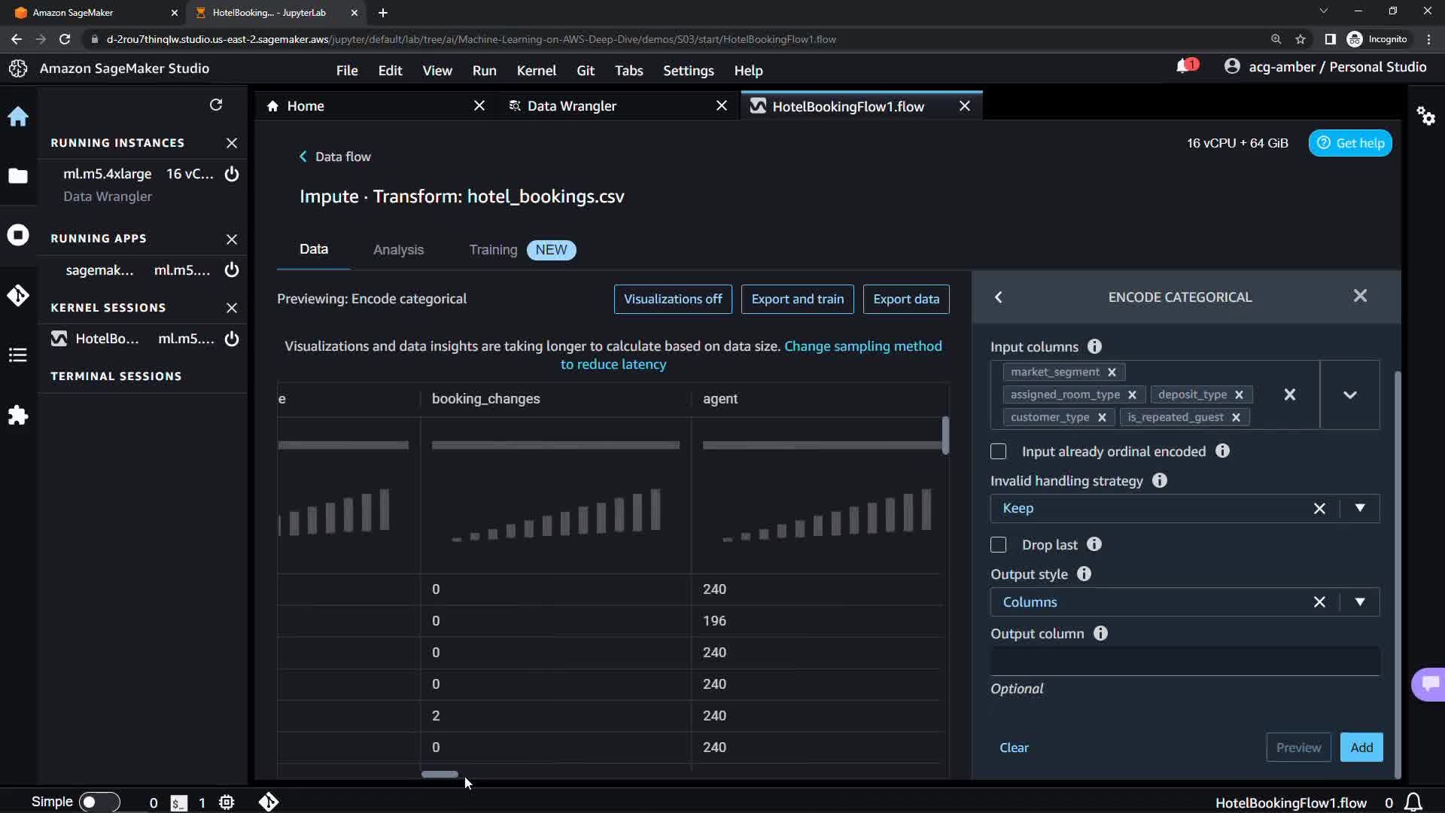Open the file browser folder icon
The height and width of the screenshot is (813, 1445).
(x=18, y=175)
